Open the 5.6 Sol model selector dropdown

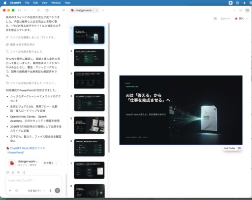pyautogui.click(x=36, y=191)
